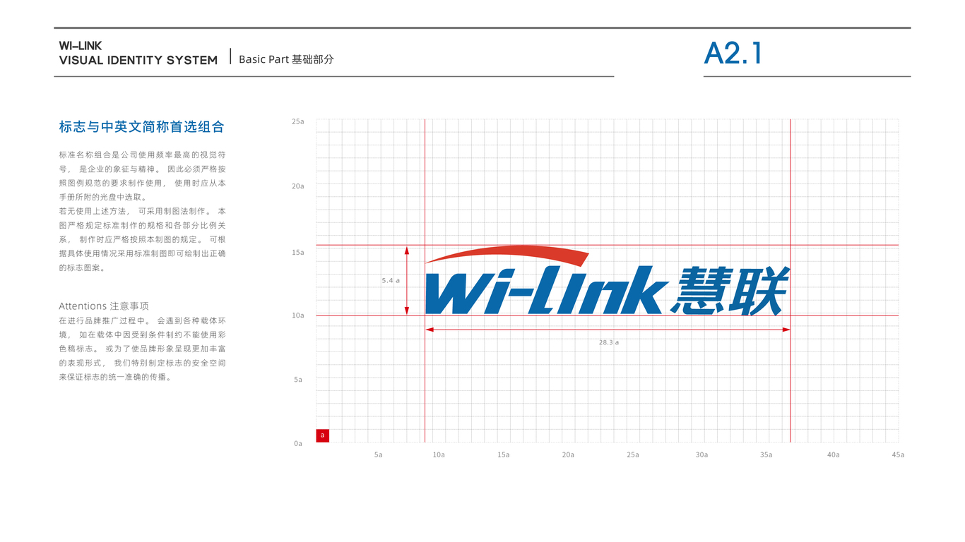965x542 pixels.
Task: Click '40a' on the horizontal axis
Action: [834, 455]
